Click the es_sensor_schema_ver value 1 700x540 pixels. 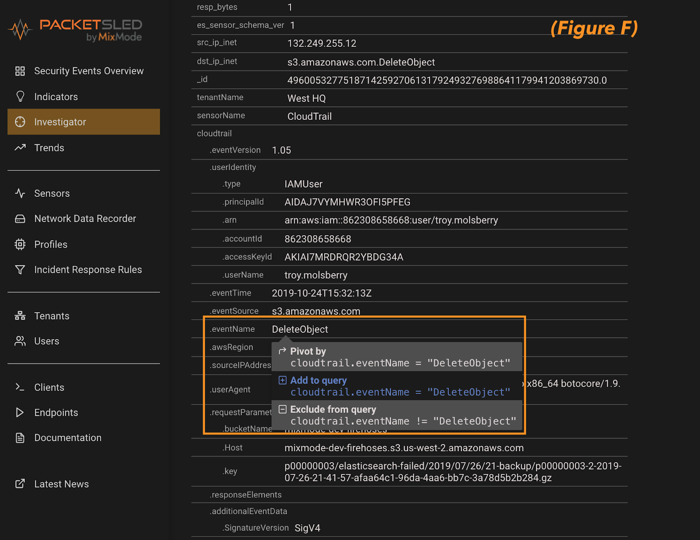click(x=292, y=25)
